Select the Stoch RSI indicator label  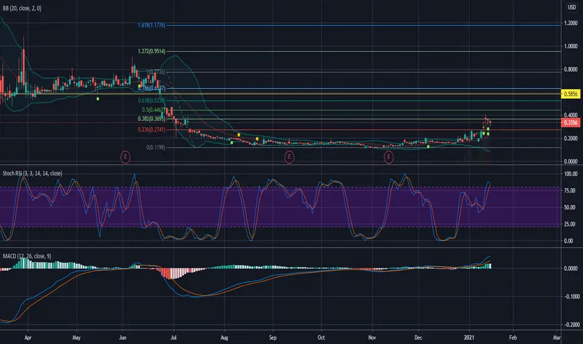[x=33, y=173]
